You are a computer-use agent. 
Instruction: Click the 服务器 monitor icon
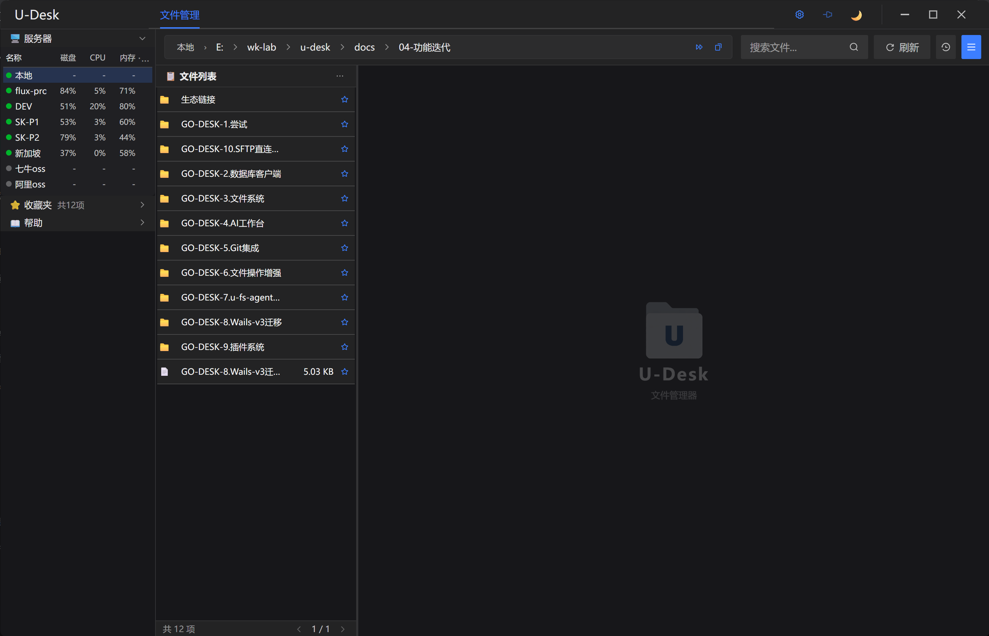click(15, 39)
